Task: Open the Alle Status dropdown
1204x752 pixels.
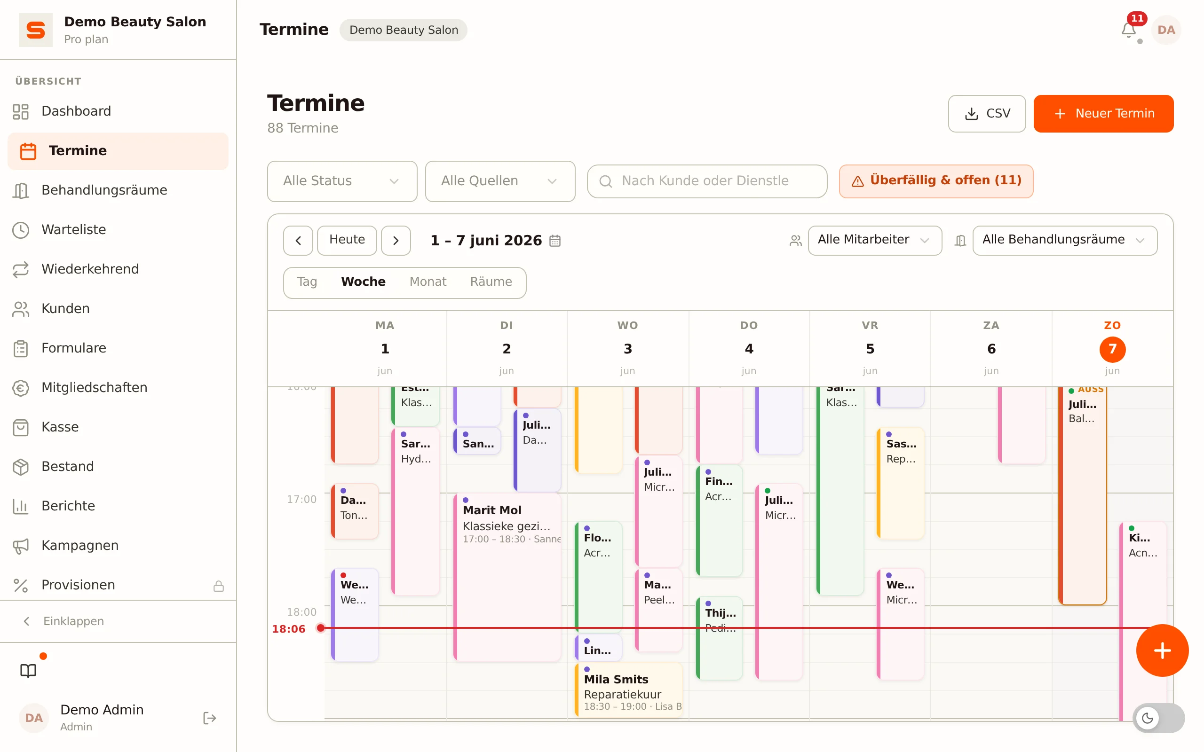Action: point(342,181)
